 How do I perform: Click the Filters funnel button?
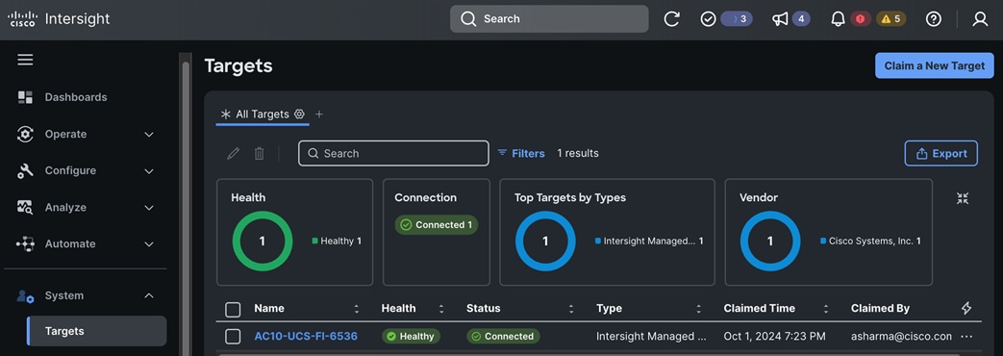point(520,154)
